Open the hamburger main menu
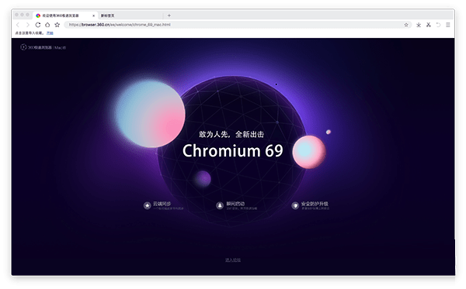The width and height of the screenshot is (466, 289). click(x=448, y=25)
